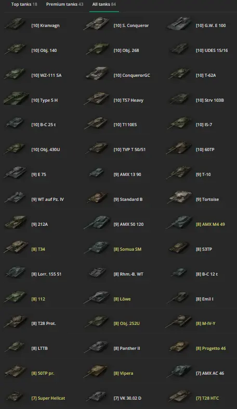Click the Löwe premium tank icon
Image resolution: width=237 pixels, height=409 pixels.
(x=97, y=297)
